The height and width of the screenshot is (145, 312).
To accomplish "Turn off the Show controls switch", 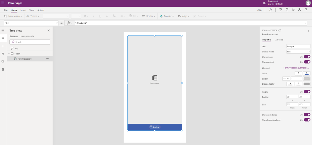I will point(307,62).
